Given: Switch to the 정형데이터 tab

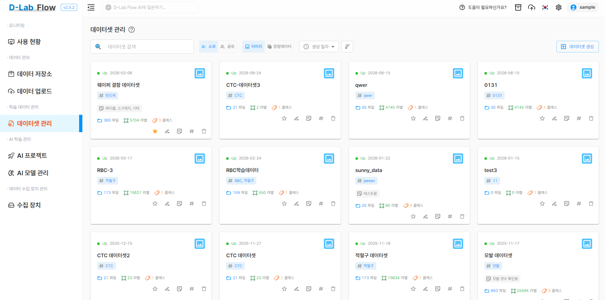Looking at the screenshot, I should [279, 47].
